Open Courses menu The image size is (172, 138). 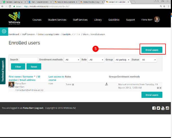tap(37, 20)
